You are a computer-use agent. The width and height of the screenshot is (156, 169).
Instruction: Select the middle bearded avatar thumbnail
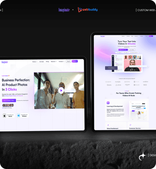[130, 57]
